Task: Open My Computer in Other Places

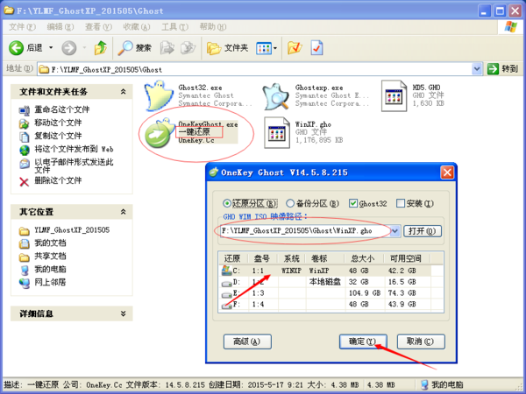Action: tap(50, 269)
